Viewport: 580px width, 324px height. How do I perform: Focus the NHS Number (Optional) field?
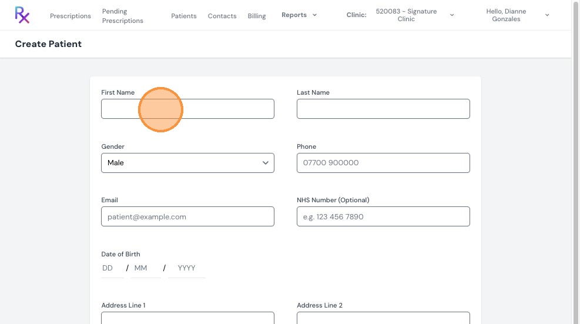[383, 216]
